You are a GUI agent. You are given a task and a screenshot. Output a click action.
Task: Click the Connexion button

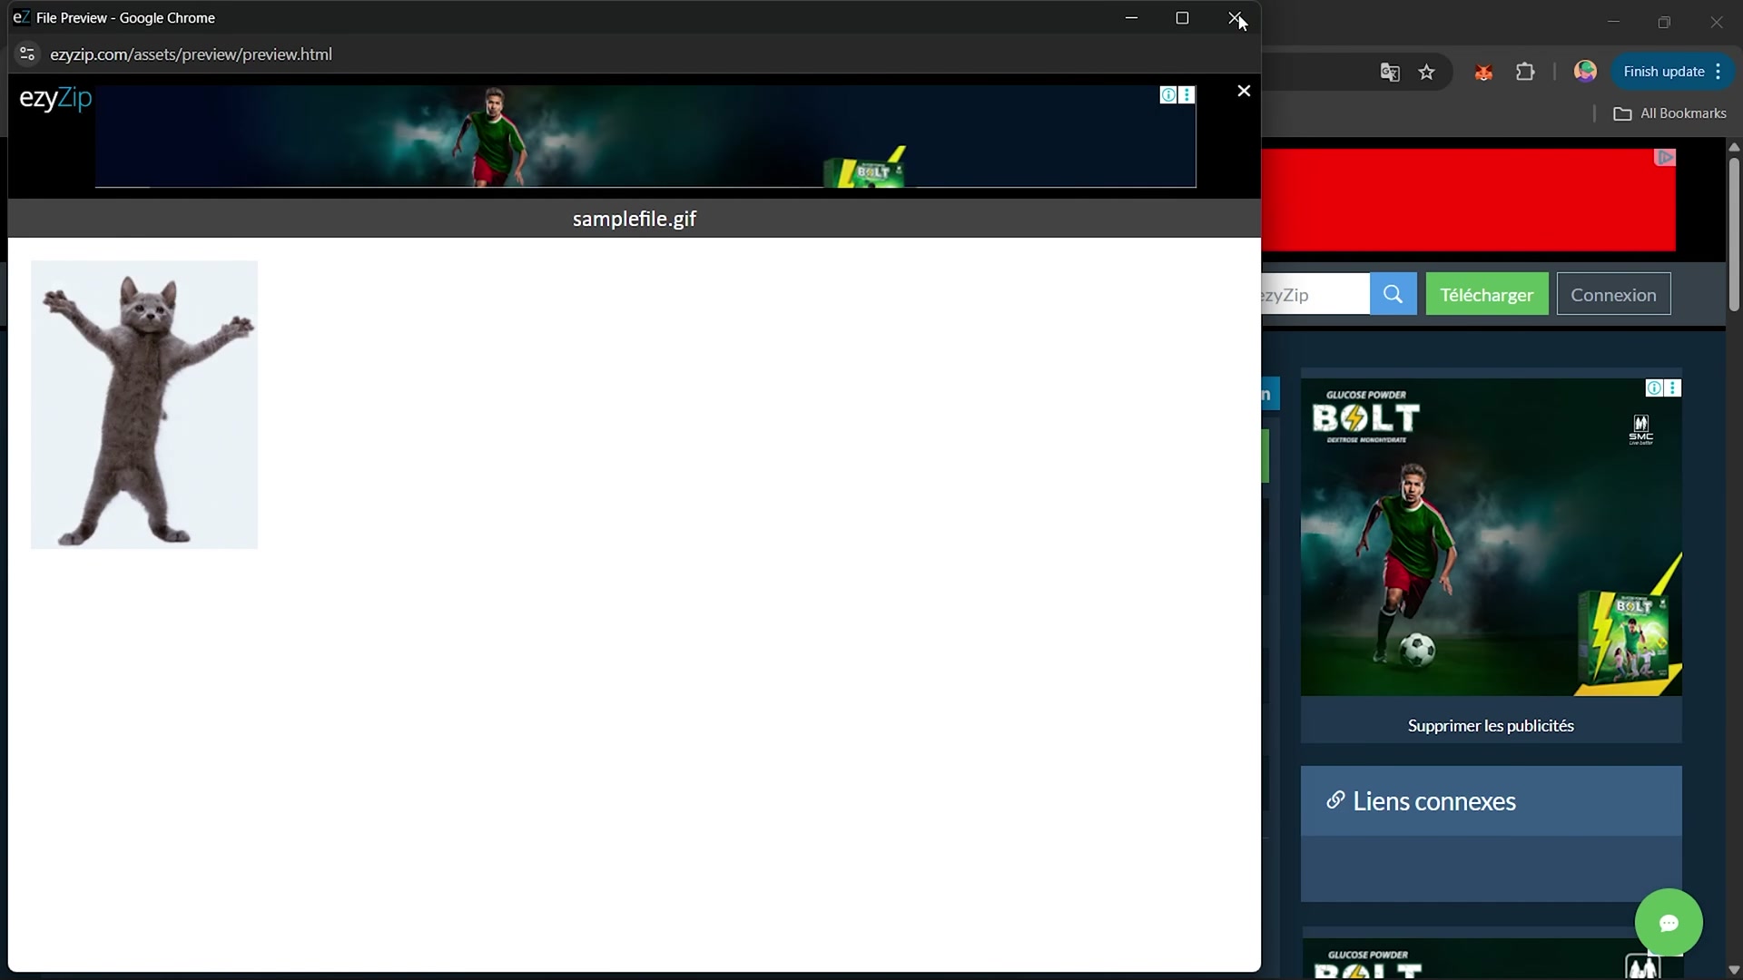pyautogui.click(x=1613, y=294)
